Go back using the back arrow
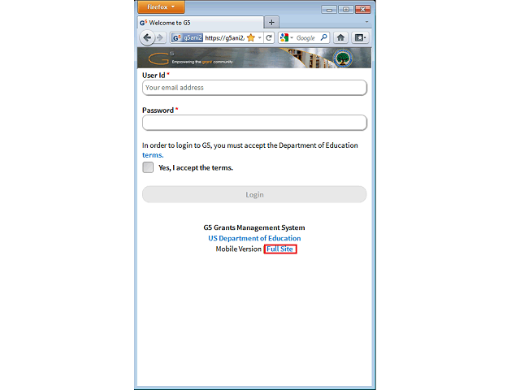This screenshot has height=390, width=520. click(147, 37)
